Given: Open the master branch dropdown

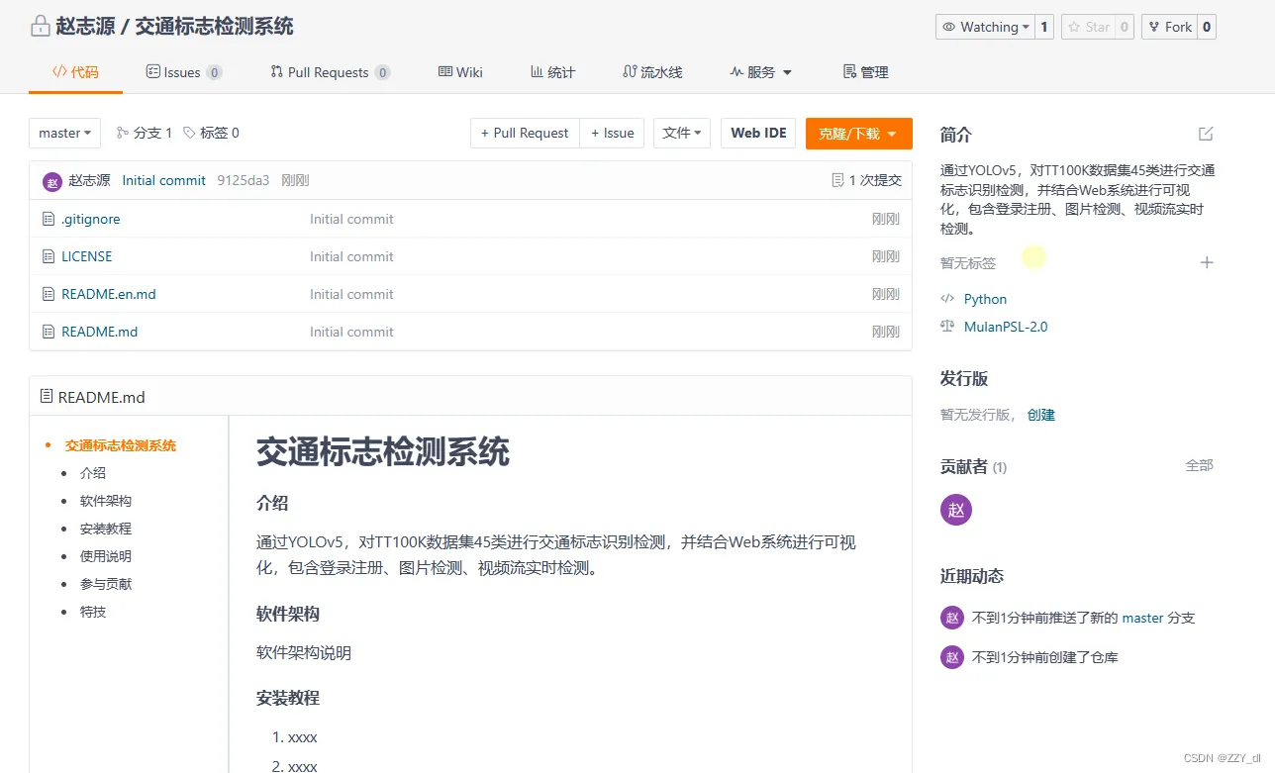Looking at the screenshot, I should point(65,133).
